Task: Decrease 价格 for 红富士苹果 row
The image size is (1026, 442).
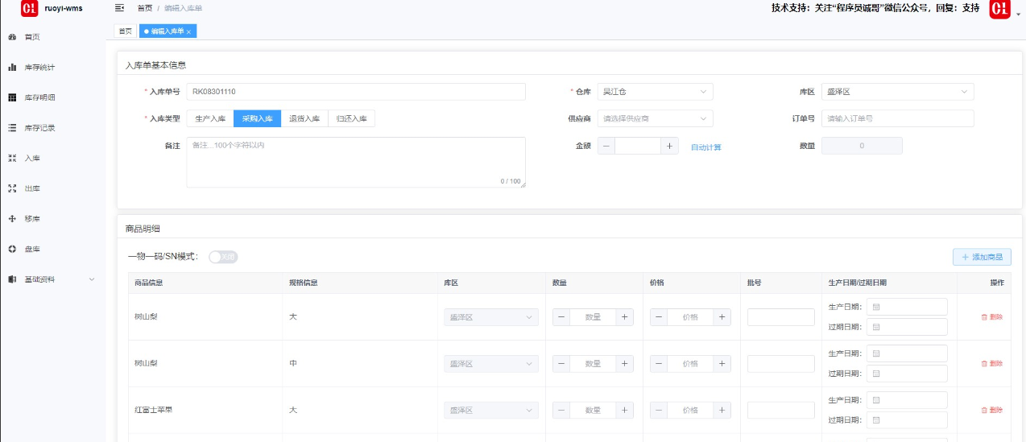Action: (x=660, y=411)
